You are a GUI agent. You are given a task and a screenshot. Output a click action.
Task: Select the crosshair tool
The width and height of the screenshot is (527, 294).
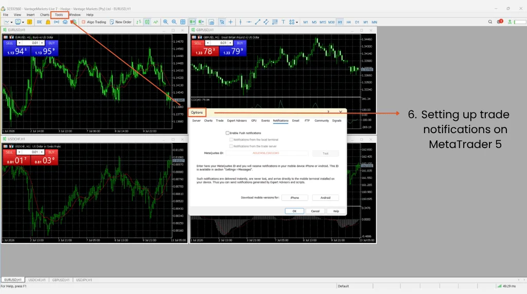click(x=231, y=22)
